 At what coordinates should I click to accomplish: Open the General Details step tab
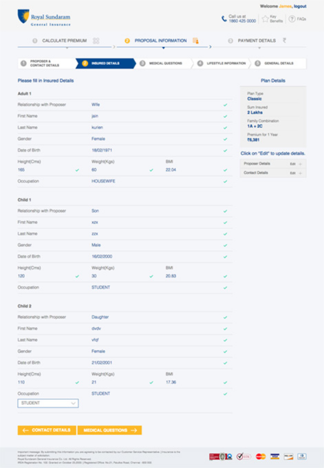[279, 63]
